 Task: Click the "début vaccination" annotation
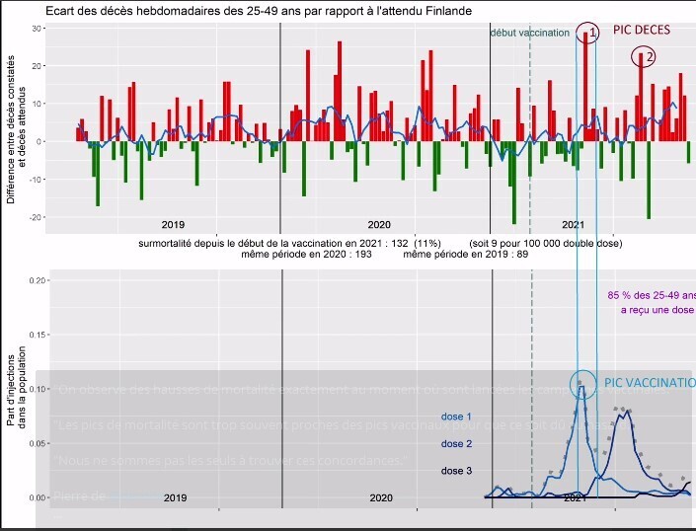pyautogui.click(x=529, y=33)
